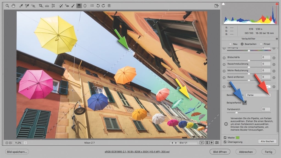281x158 pixels.
Task: Open the sRGB IEC61966-2.1 workflow options link
Action: tap(137, 152)
